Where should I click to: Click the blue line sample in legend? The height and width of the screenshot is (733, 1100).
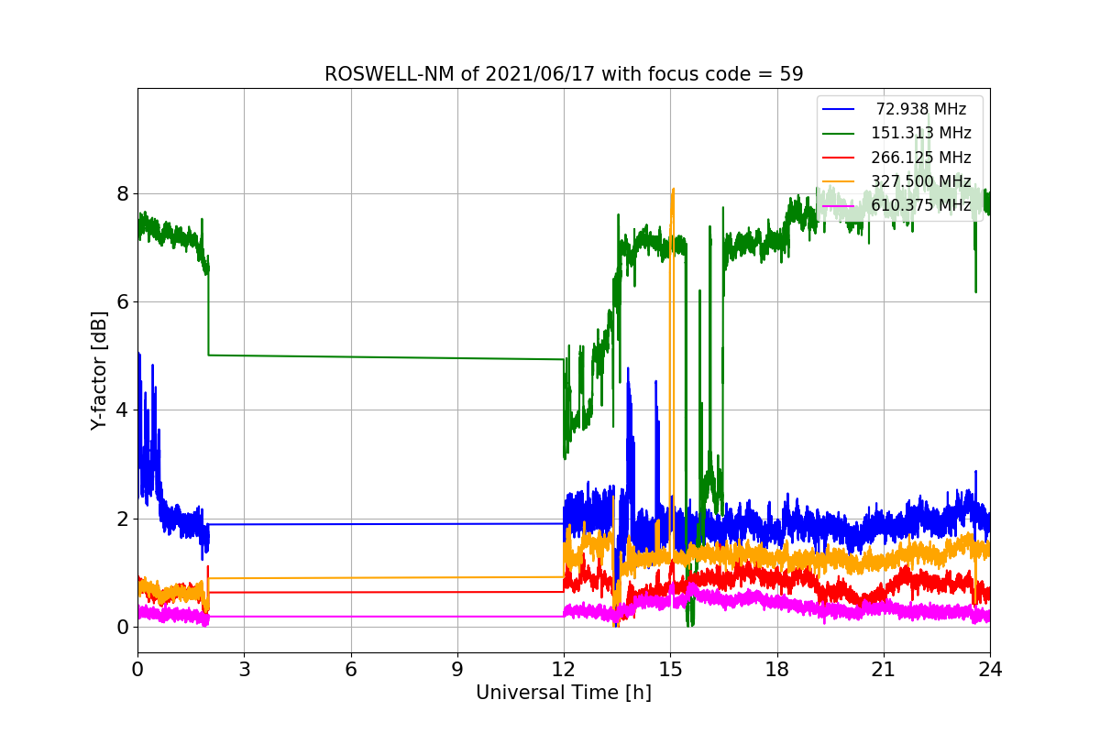coord(839,109)
